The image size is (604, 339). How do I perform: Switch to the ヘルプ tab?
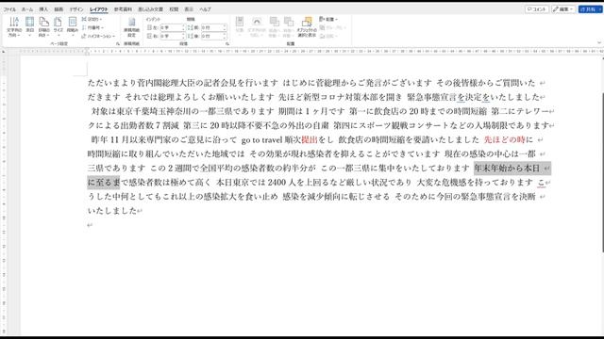click(205, 9)
